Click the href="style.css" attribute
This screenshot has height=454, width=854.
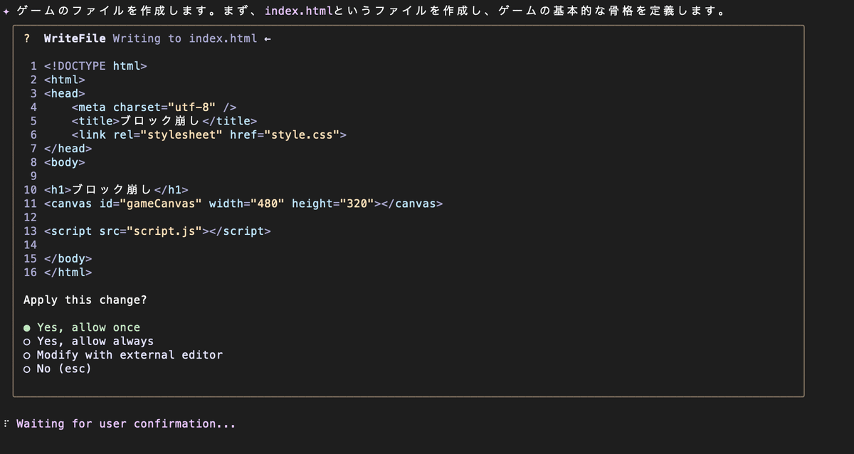(285, 134)
